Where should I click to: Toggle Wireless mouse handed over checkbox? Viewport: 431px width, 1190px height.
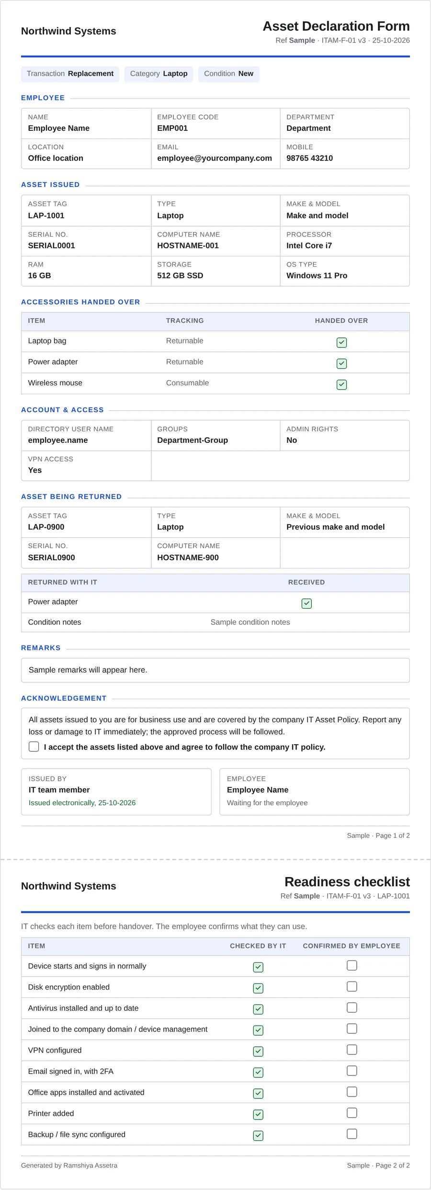[341, 384]
